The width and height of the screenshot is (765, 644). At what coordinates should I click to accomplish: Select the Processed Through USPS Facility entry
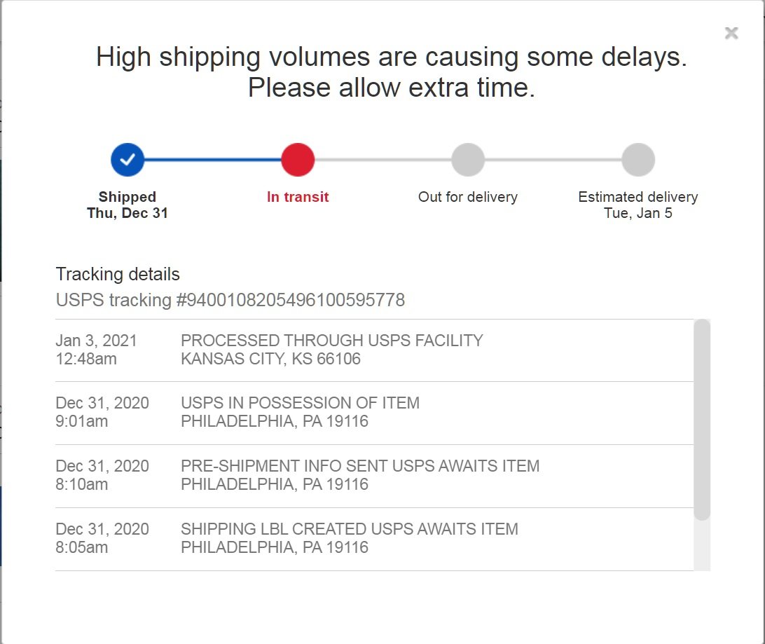374,350
